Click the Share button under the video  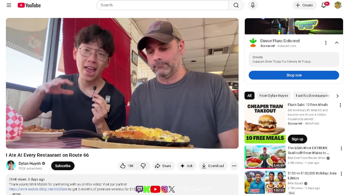163,166
